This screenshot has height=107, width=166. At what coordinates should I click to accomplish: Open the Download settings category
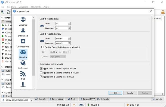point(23,32)
